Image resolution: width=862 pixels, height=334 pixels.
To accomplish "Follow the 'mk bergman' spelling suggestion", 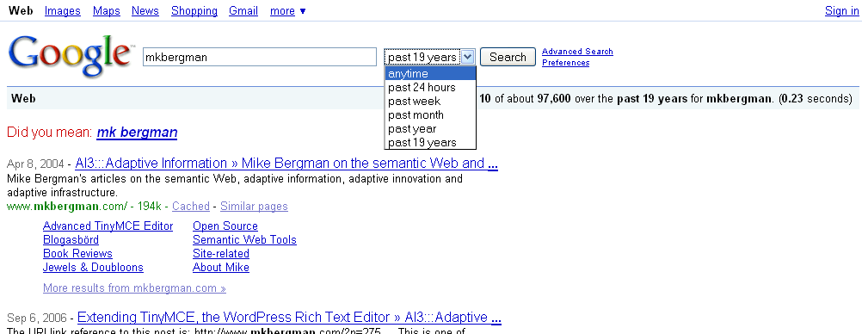I will coord(137,132).
